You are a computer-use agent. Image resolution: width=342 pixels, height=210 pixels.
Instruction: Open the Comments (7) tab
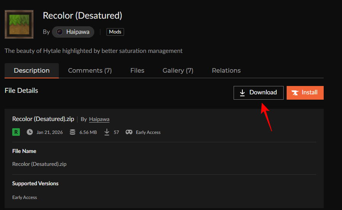pyautogui.click(x=90, y=70)
